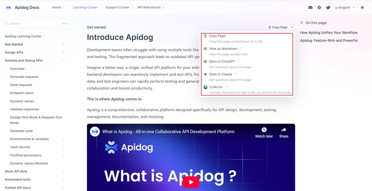Screen dimensions: 372x191
Task: Open Apidog Learning Center sidebar item
Action: (23, 36)
